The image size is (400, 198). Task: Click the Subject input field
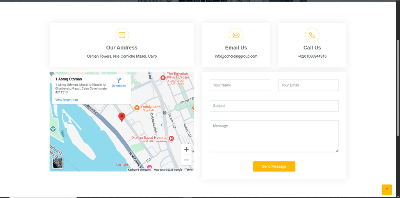[x=274, y=106]
